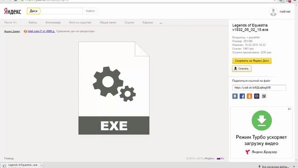The image size is (298, 168).
Task: Open the metl.net account name
Action: click(285, 12)
